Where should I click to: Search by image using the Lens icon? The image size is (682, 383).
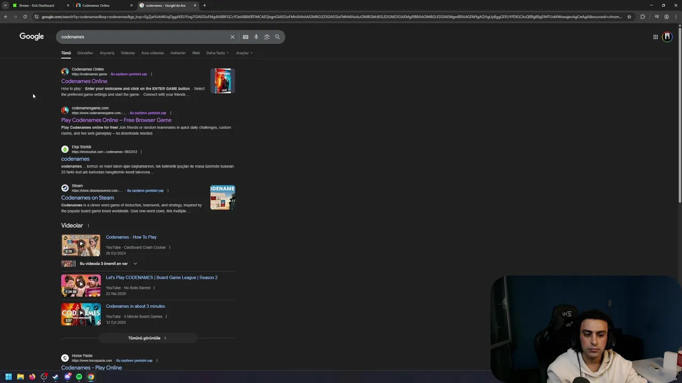[x=267, y=37]
